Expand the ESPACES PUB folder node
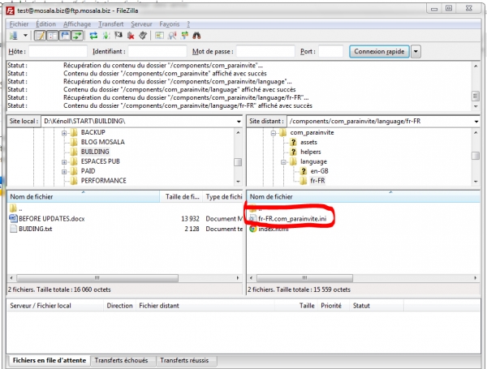Screen dimensions: 487x369 (64, 161)
